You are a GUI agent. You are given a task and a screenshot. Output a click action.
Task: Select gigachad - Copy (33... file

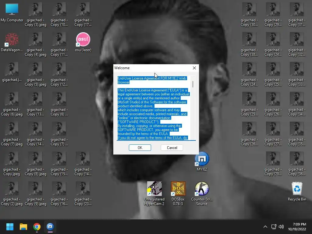tap(297, 74)
